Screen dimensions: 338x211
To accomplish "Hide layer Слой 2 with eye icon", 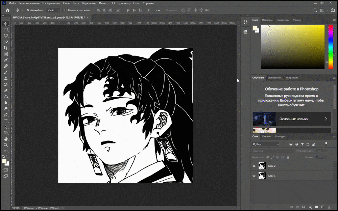I will point(254,166).
